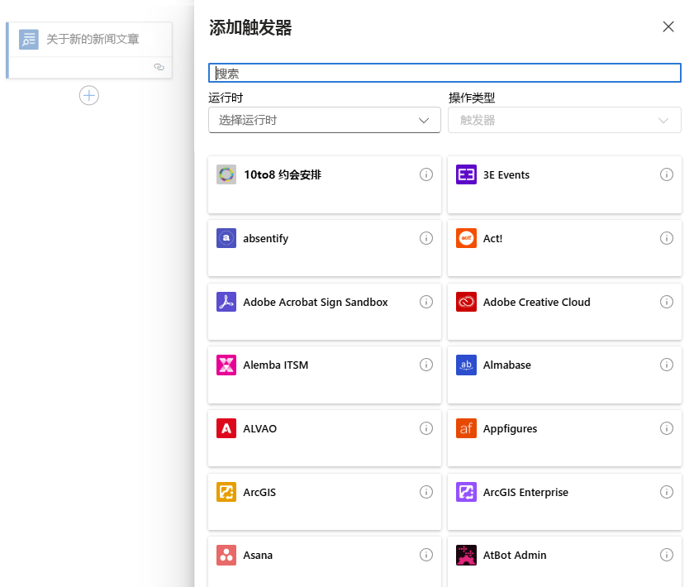
Task: Show info for Alemba ITSM
Action: point(426,365)
